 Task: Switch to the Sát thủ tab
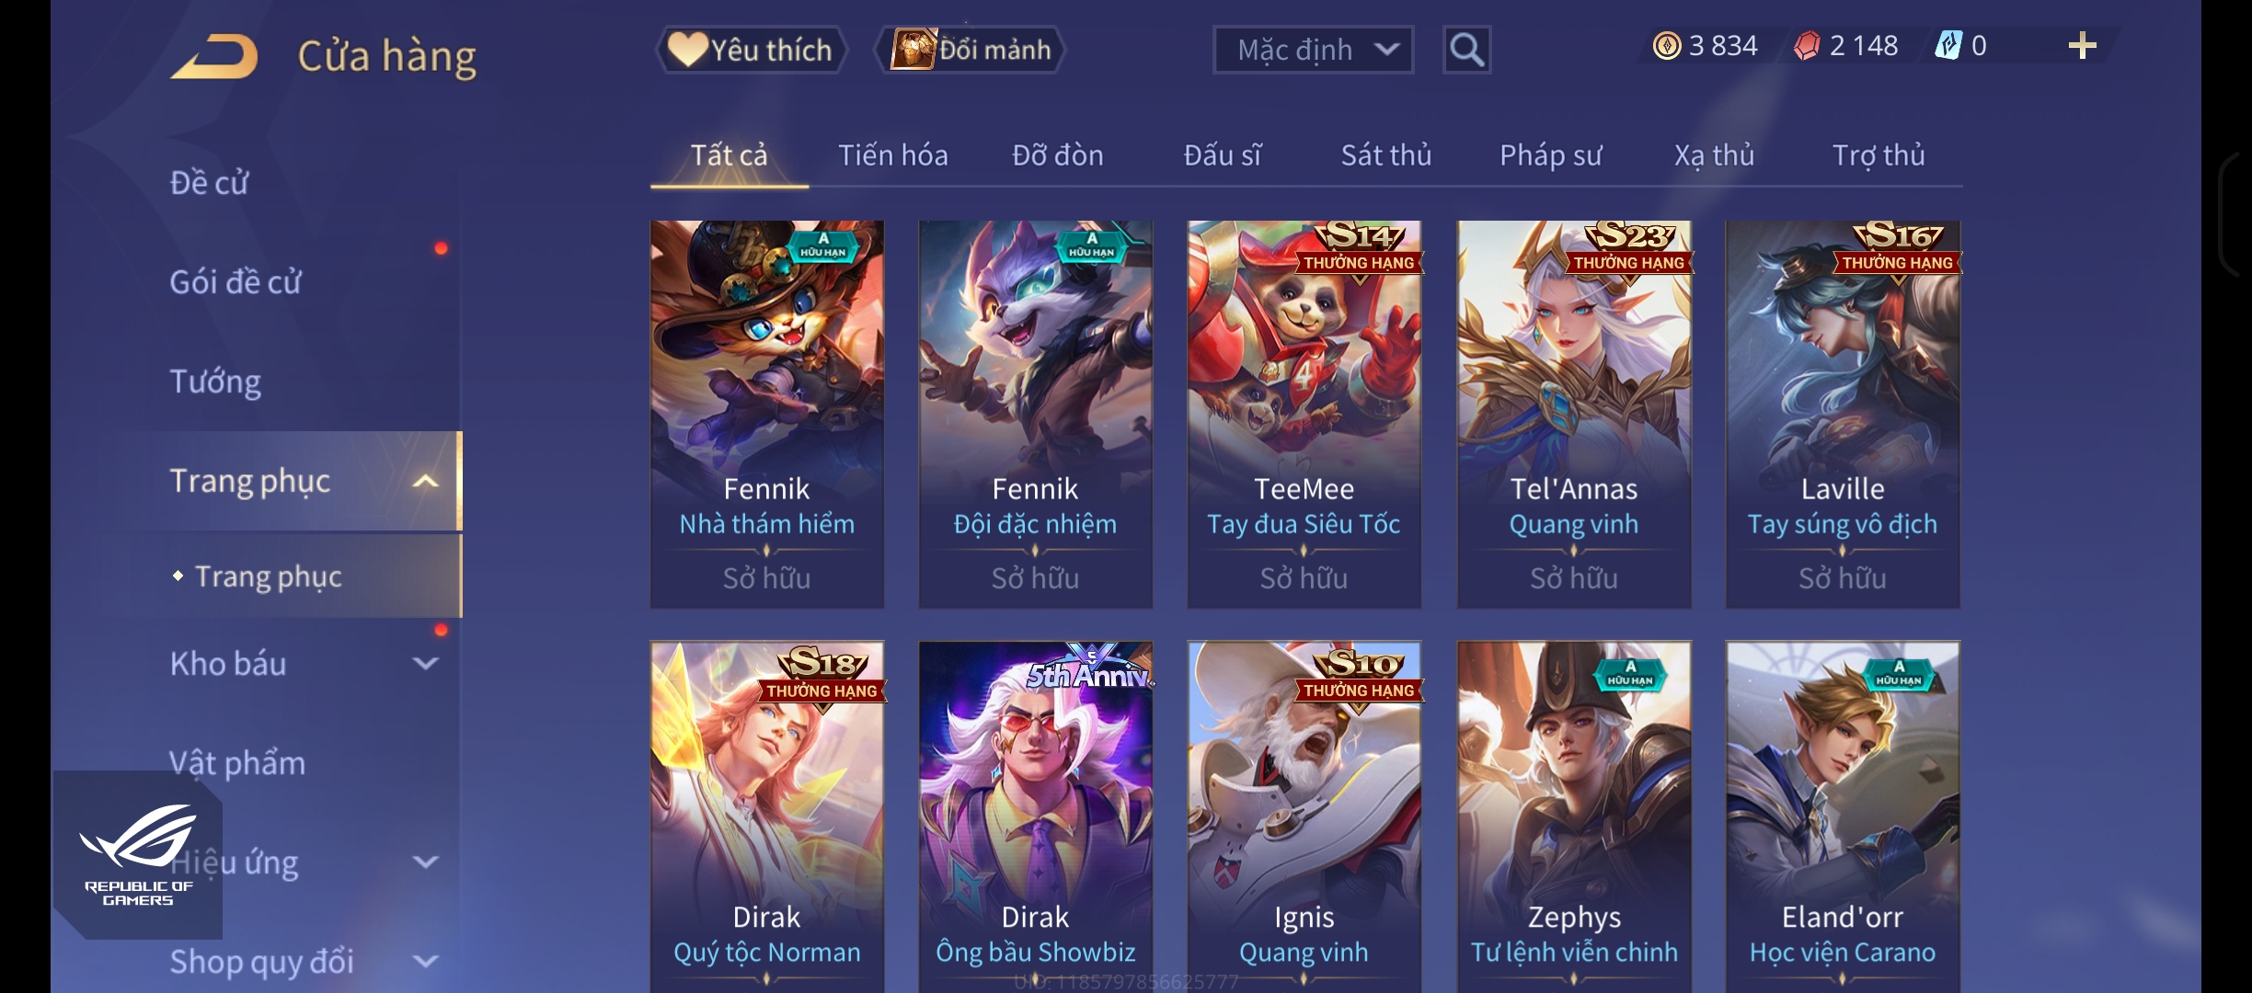(1386, 154)
